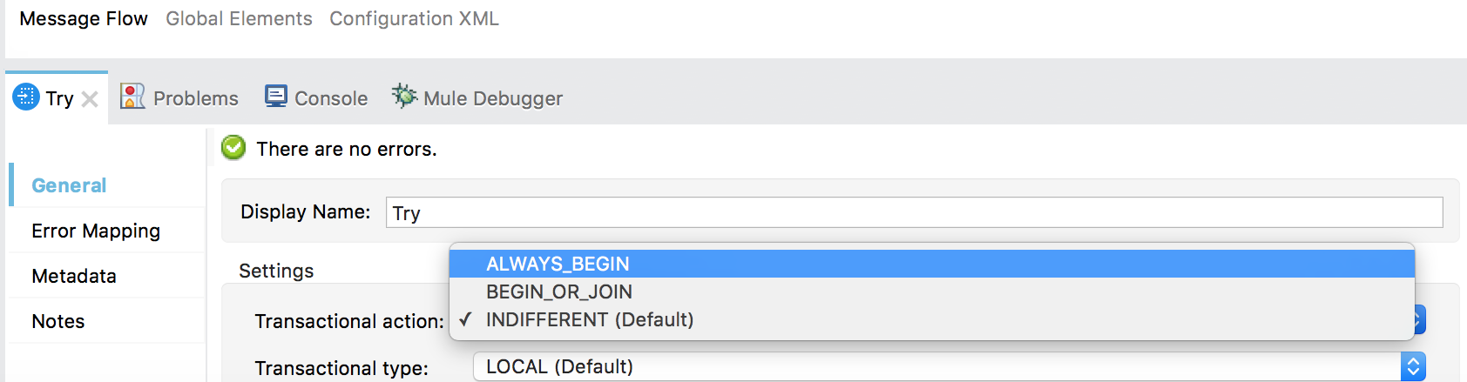Click the Display Name text field

(913, 212)
